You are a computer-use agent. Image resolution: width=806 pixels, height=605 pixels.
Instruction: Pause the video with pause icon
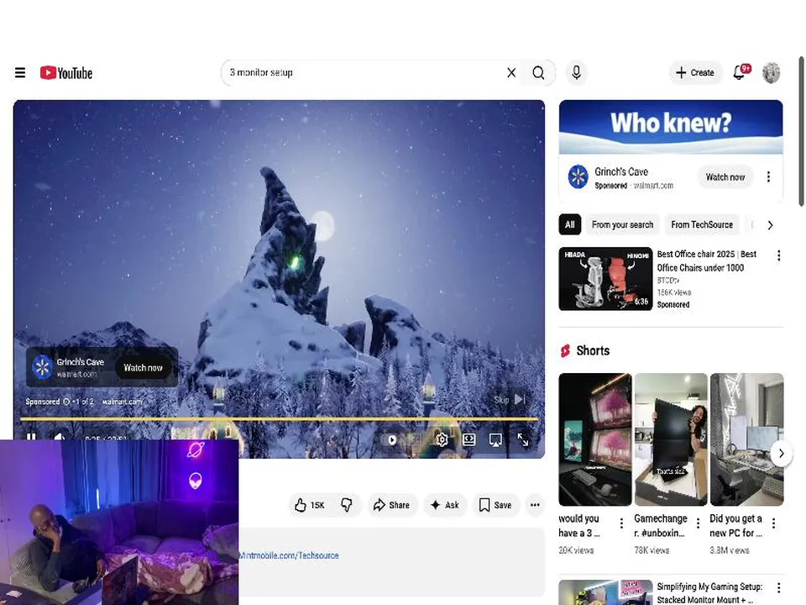tap(31, 437)
